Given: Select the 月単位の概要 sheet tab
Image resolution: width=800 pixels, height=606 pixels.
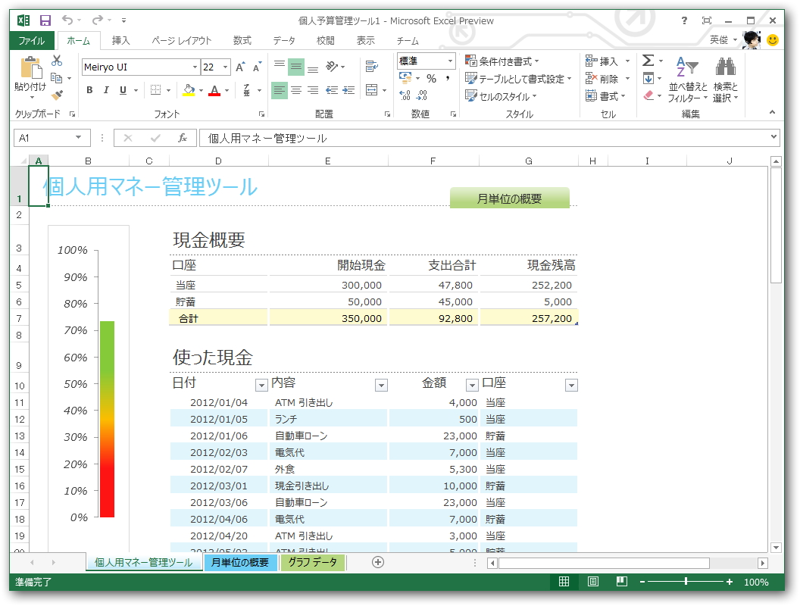Looking at the screenshot, I should (240, 564).
